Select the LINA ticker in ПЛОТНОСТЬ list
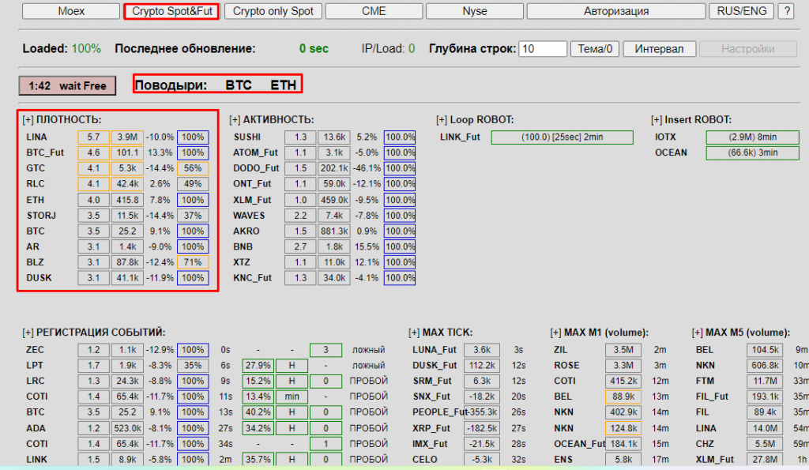 pos(36,137)
